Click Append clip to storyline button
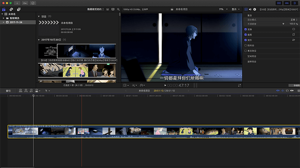Image resolution: width=300 pixels, height=168 pixels. coord(31,91)
